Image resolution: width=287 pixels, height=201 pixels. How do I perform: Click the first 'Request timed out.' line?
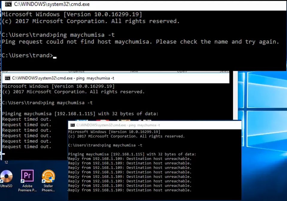point(27,119)
